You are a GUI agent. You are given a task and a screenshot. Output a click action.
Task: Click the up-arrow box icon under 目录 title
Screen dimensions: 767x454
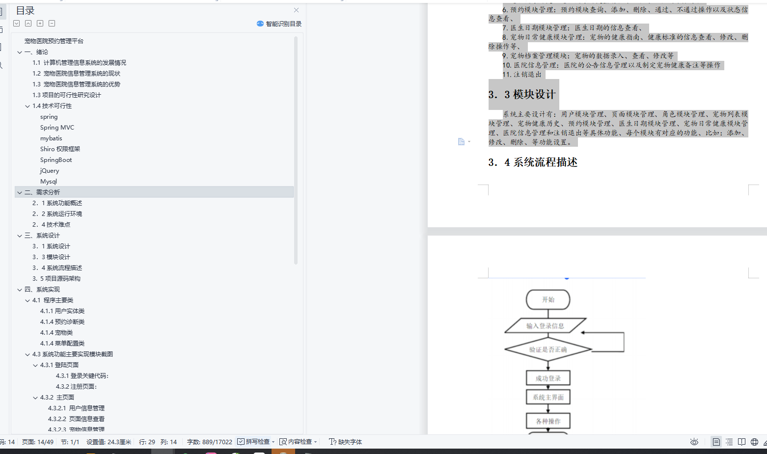click(x=28, y=24)
